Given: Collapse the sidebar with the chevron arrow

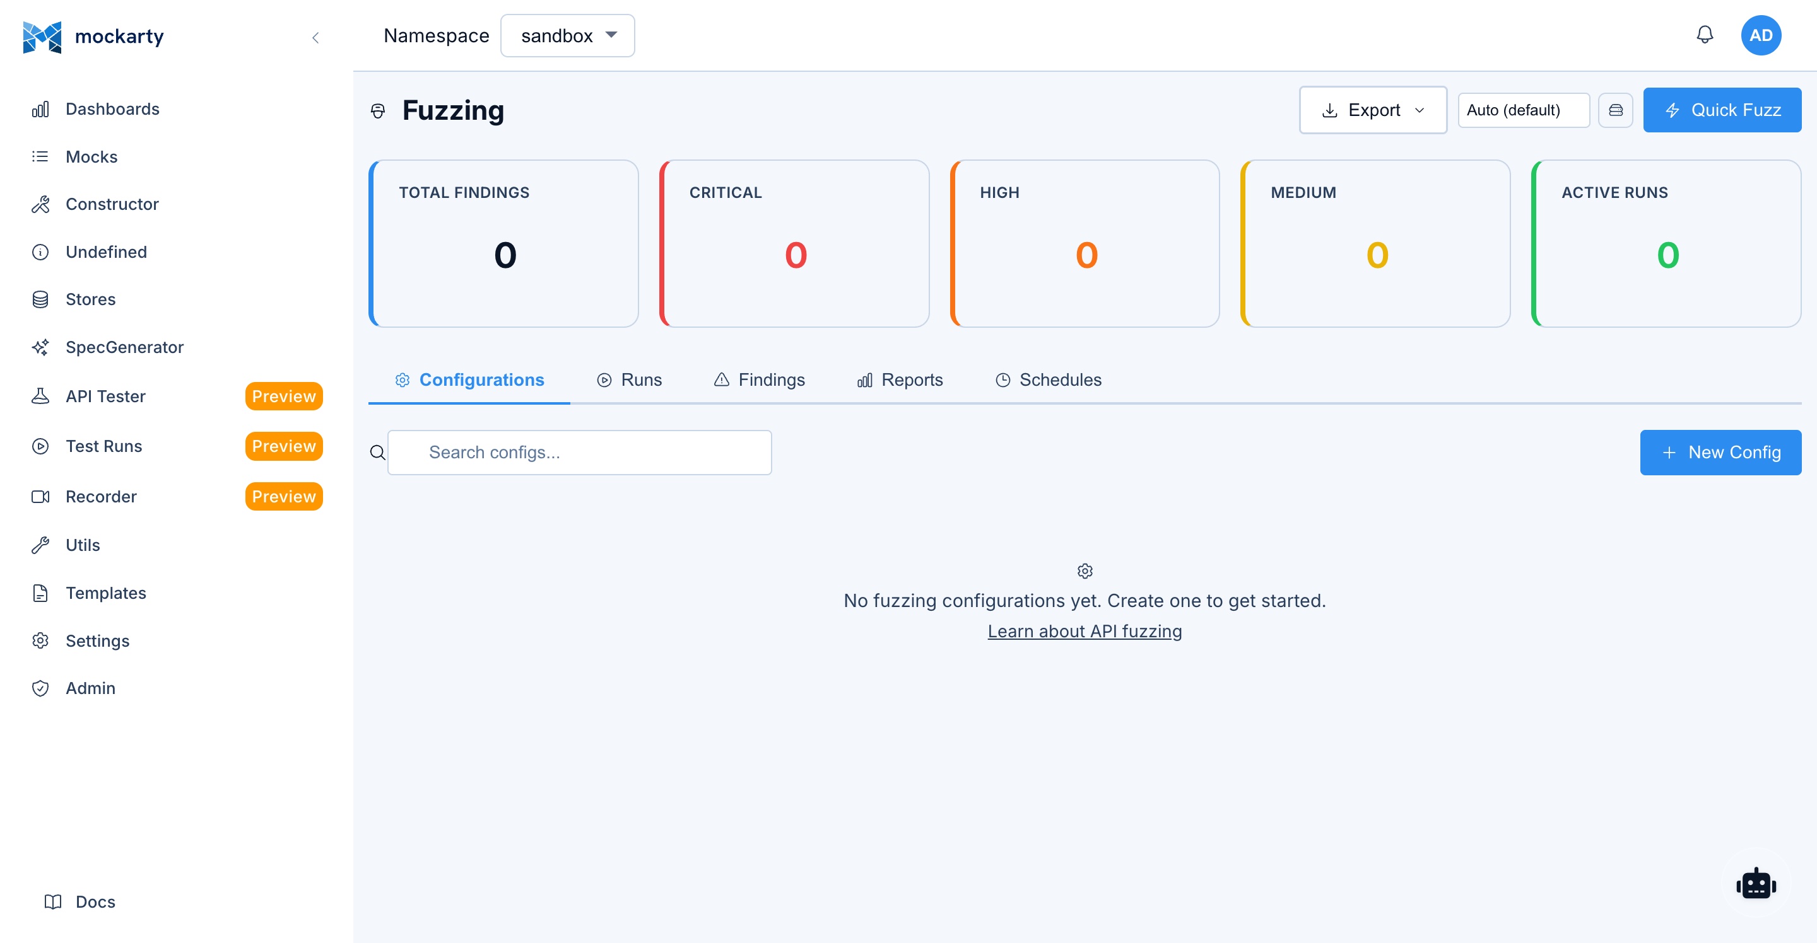Looking at the screenshot, I should (x=315, y=37).
